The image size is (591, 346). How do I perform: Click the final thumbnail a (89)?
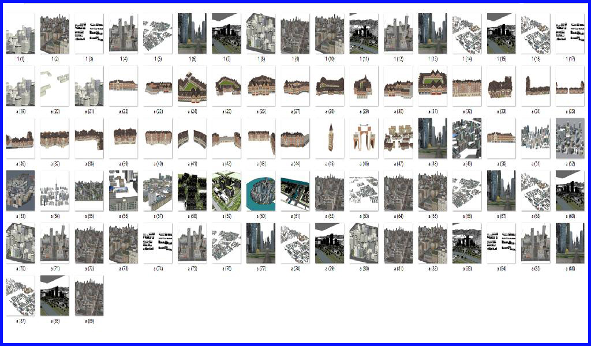coord(89,295)
